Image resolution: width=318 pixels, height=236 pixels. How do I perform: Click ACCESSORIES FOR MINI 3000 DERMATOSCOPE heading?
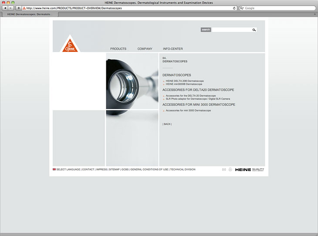199,105
